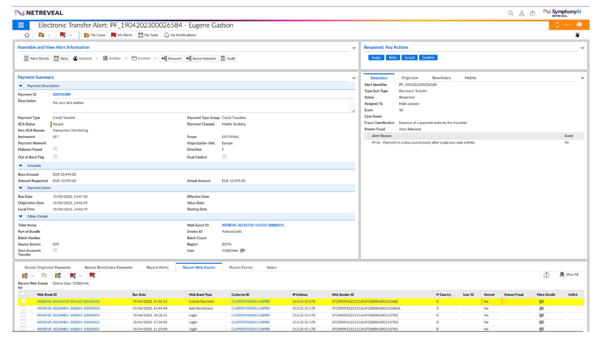Switch to the Originator tab
The width and height of the screenshot is (602, 338).
coord(410,78)
